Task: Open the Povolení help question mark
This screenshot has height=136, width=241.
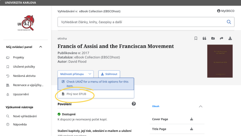Action: tap(134, 104)
